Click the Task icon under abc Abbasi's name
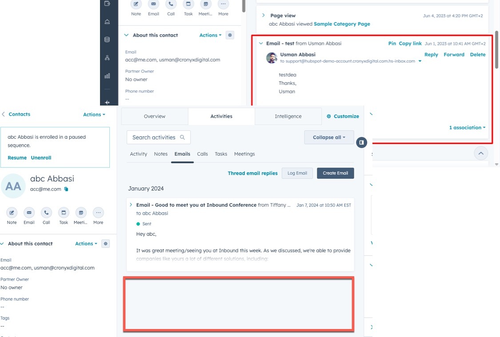 (x=64, y=212)
